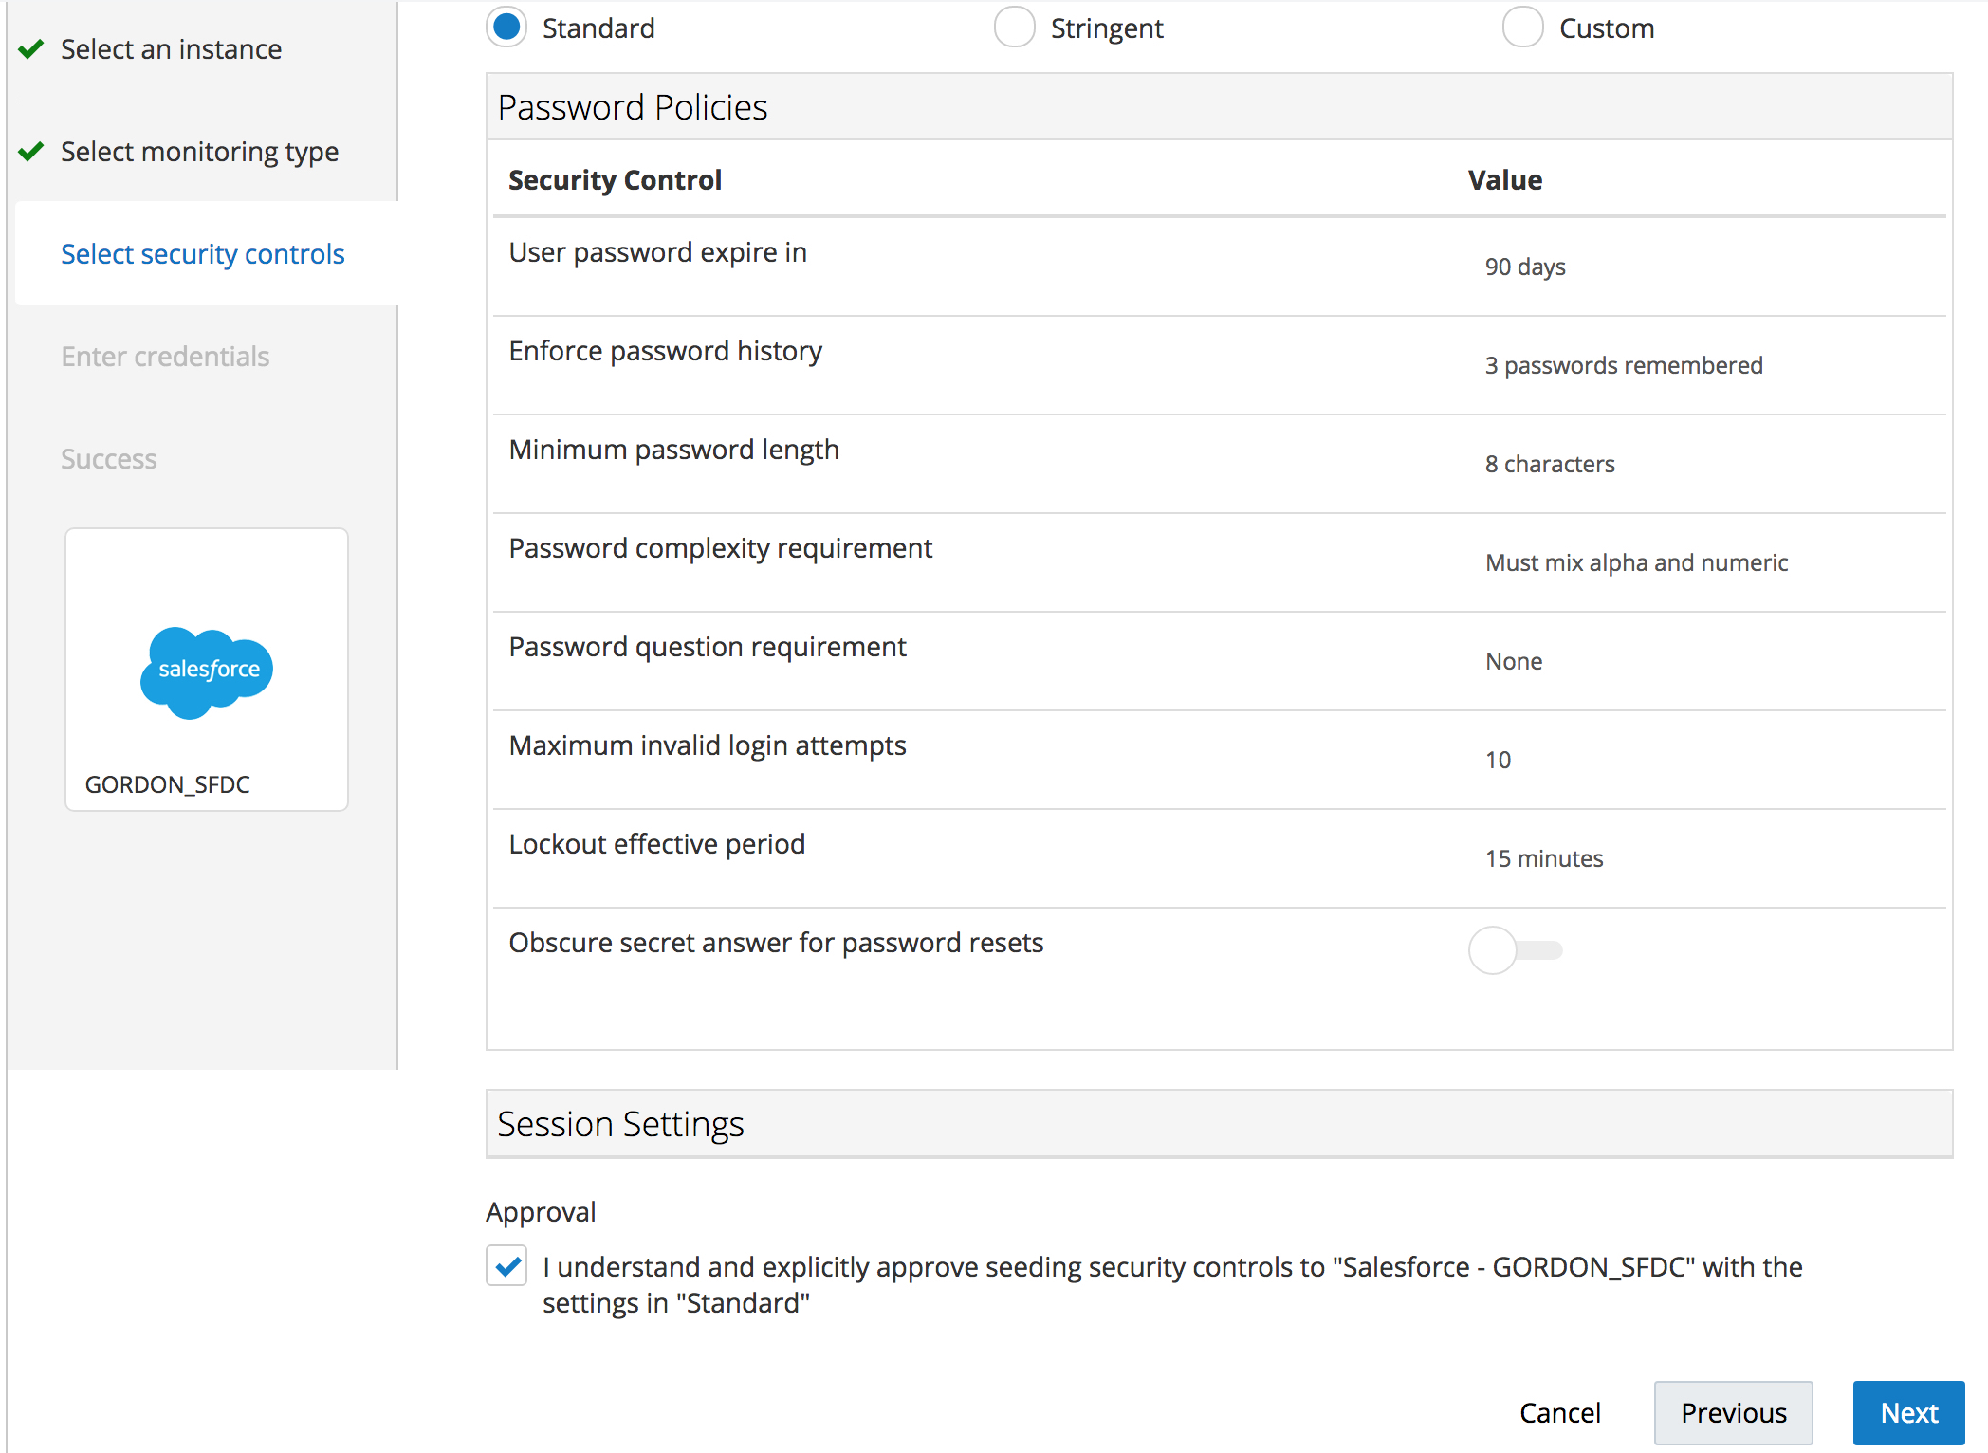
Task: Open Select security controls step
Action: [202, 253]
